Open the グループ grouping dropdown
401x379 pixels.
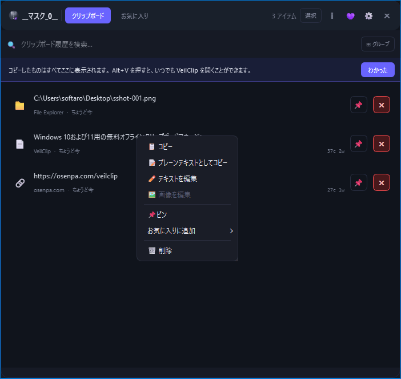tap(377, 44)
